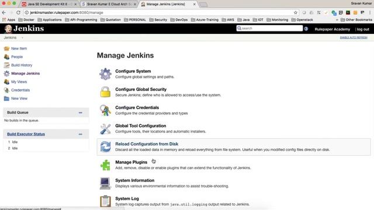The width and height of the screenshot is (374, 210).
Task: Click the search help question mark icon
Action: pyautogui.click(x=306, y=29)
